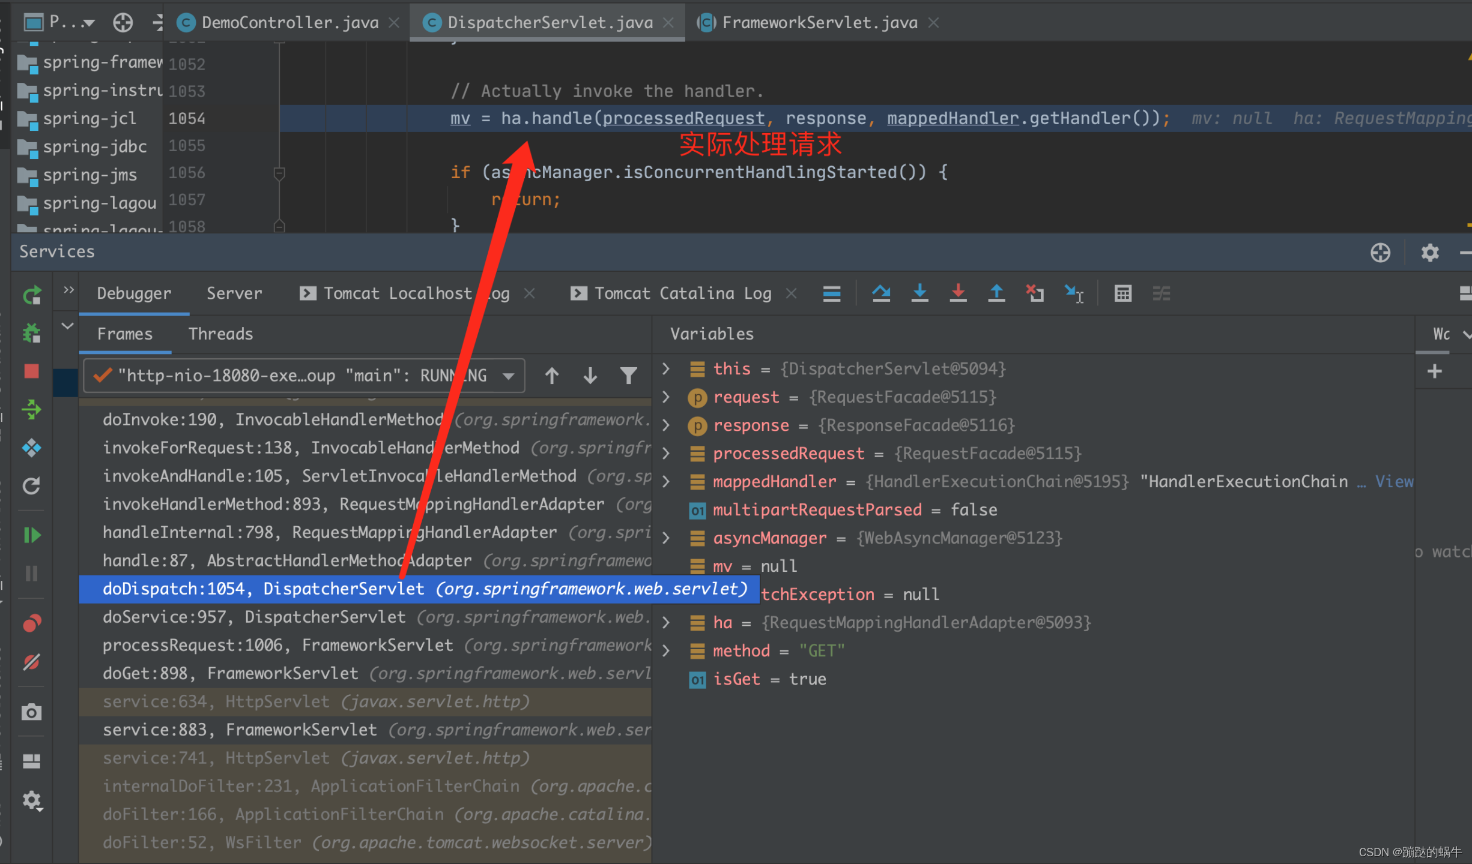The width and height of the screenshot is (1472, 864).
Task: Toggle fold marker at line 1056
Action: 279,173
